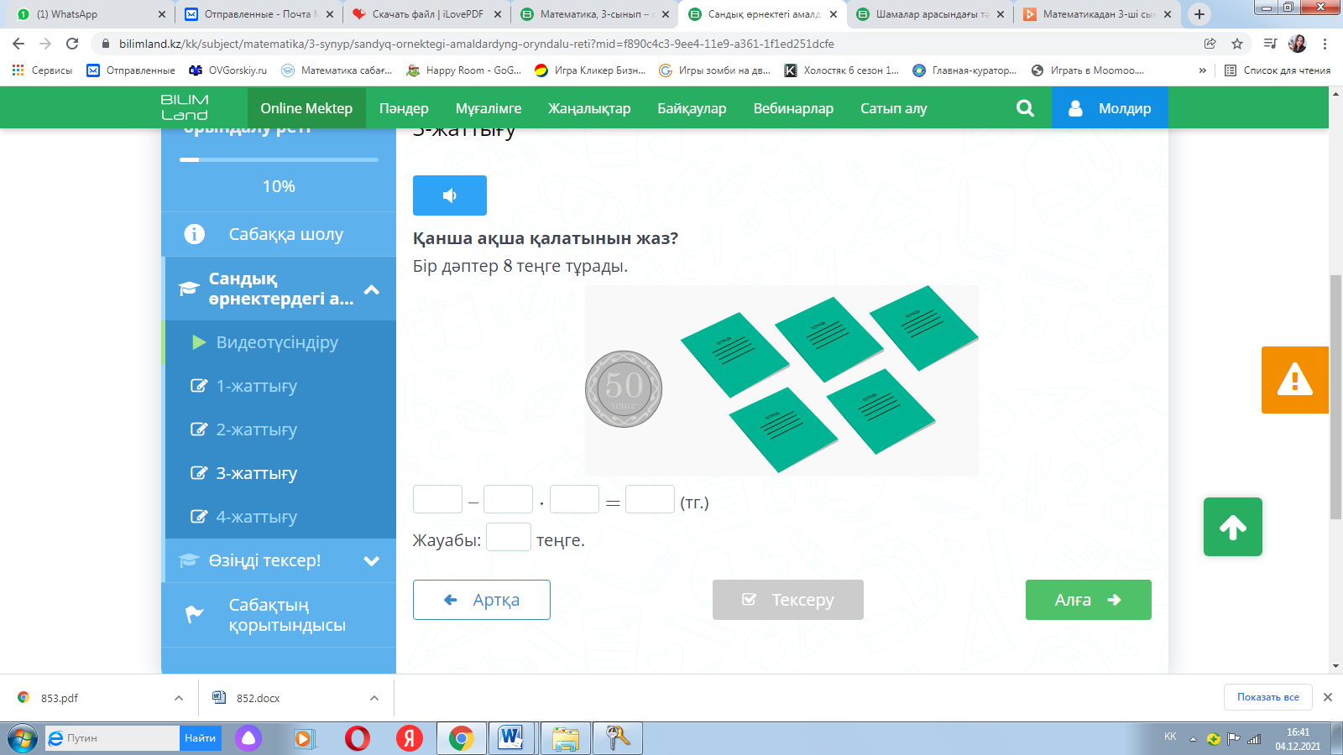This screenshot has width=1343, height=755.
Task: Open Сатып алу in the navbar
Action: [894, 108]
